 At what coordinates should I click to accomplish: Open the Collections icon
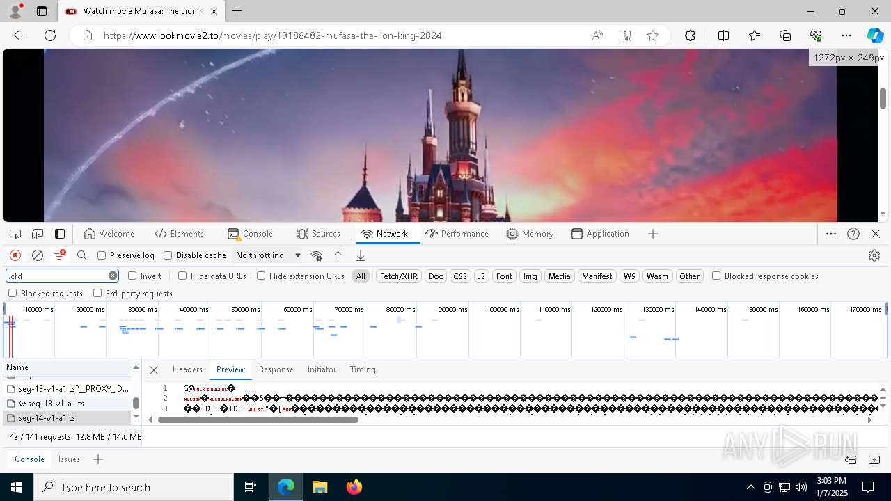pos(785,35)
